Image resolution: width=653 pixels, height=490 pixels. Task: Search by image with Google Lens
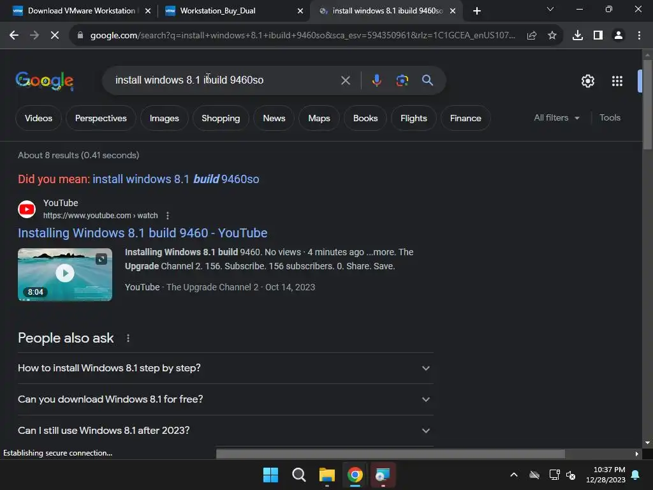[x=402, y=80]
